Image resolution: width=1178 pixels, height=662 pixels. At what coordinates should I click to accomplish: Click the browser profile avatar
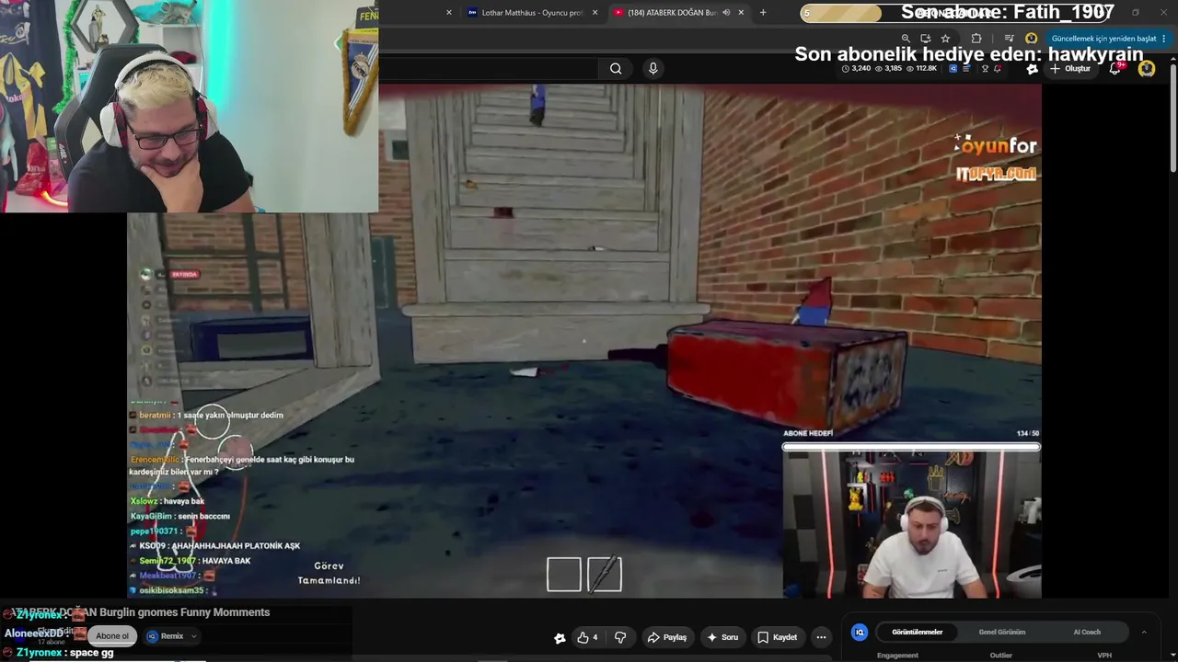[1031, 39]
